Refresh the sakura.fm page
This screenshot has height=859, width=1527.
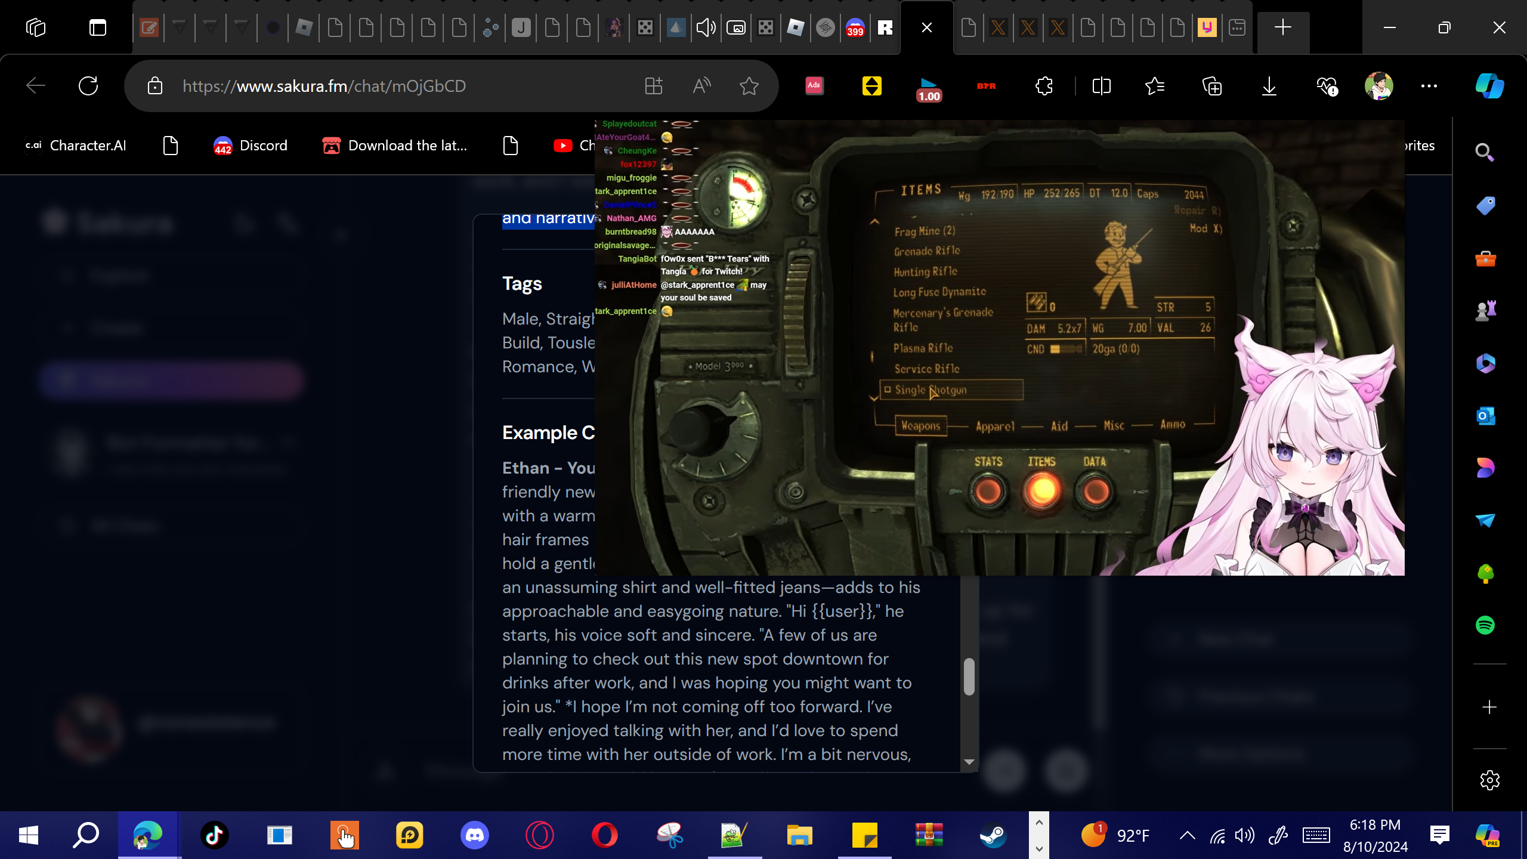point(88,86)
